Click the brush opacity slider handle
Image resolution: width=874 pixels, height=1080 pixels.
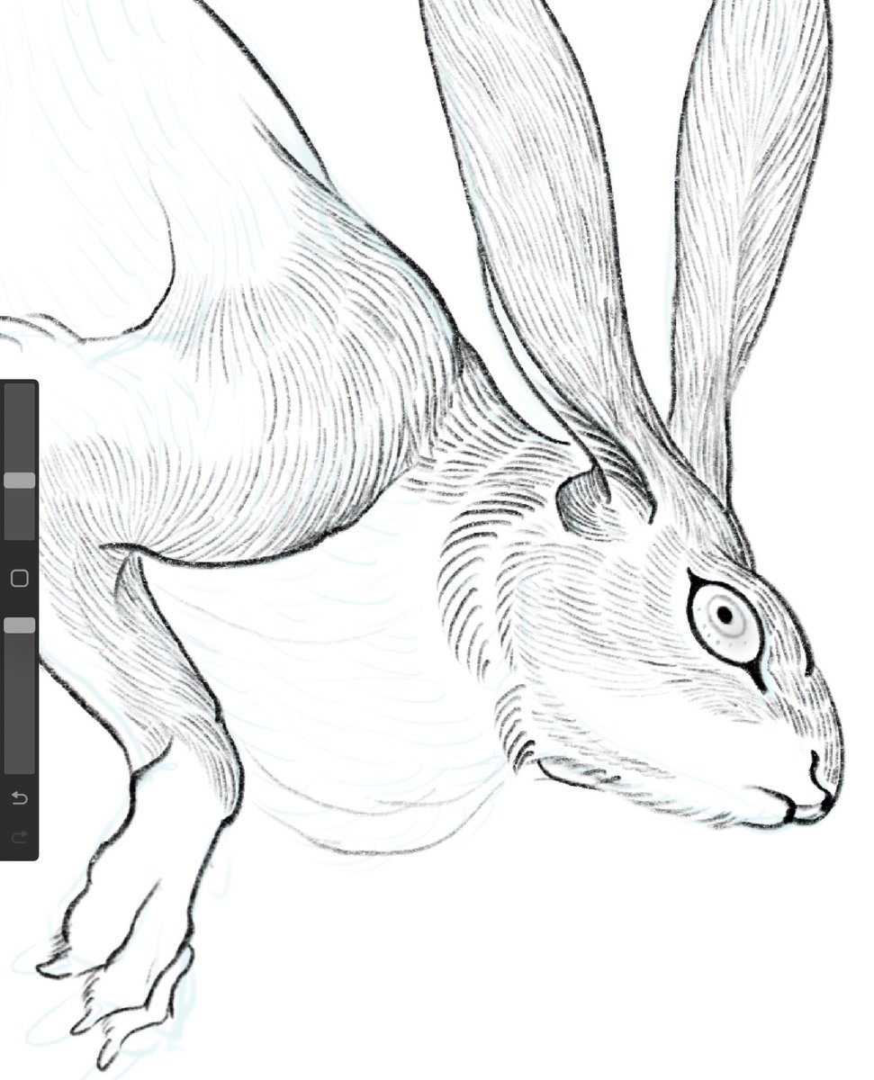coord(19,625)
